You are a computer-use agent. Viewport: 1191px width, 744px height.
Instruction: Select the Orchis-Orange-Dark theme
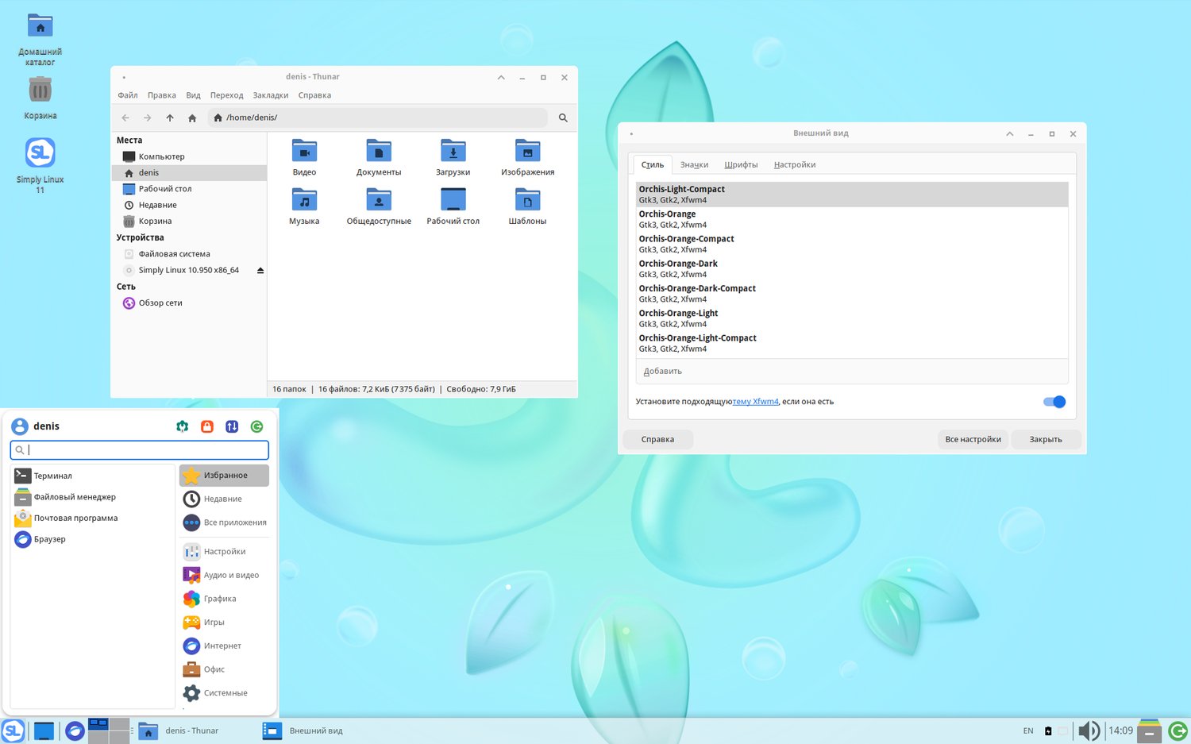tap(852, 268)
